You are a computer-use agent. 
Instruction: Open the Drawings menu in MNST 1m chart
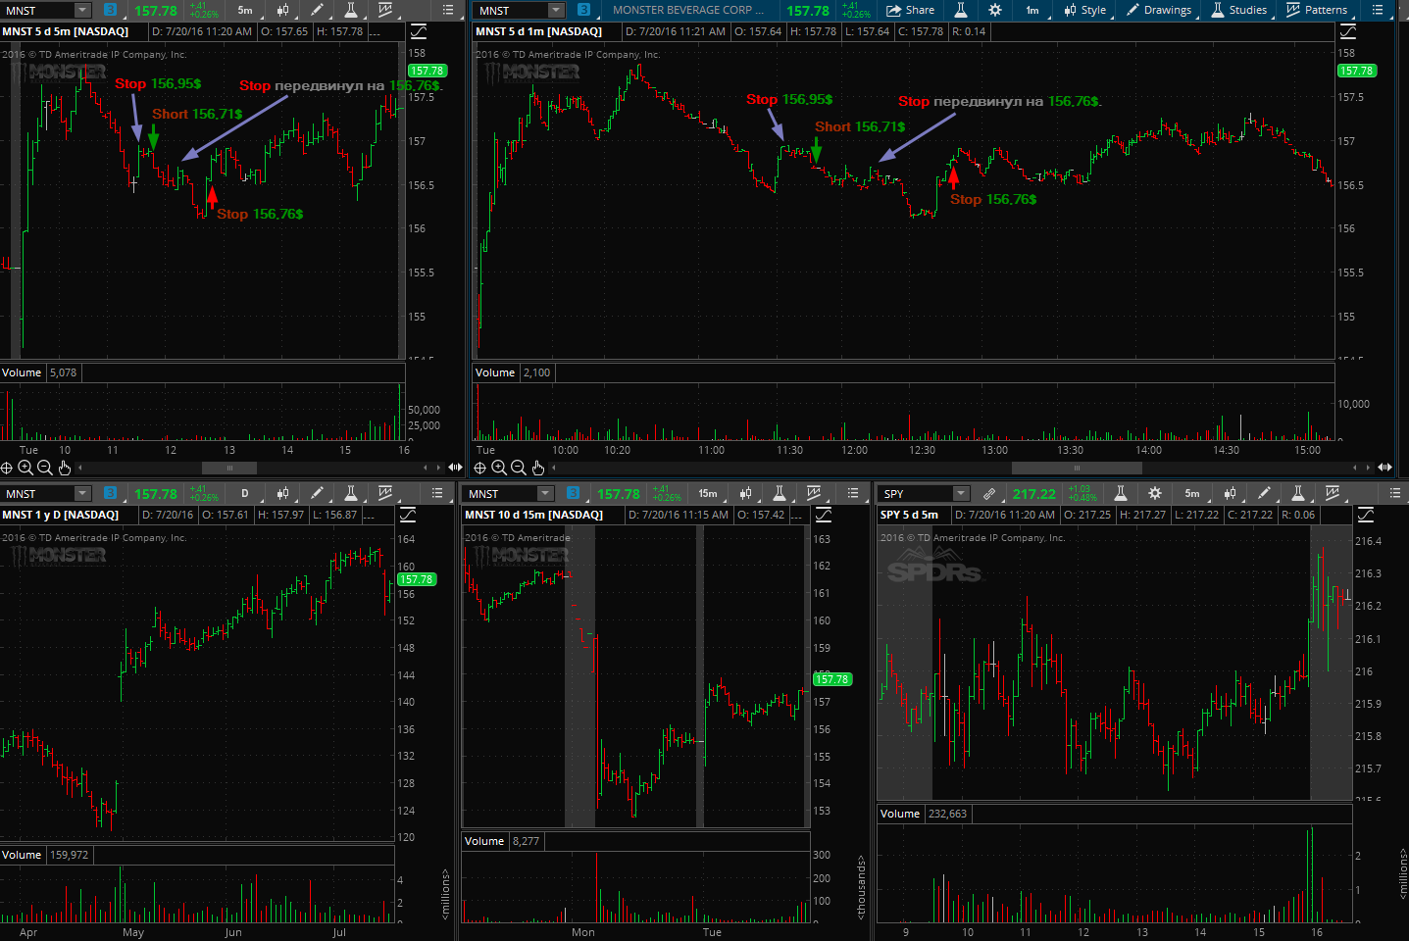1159,10
